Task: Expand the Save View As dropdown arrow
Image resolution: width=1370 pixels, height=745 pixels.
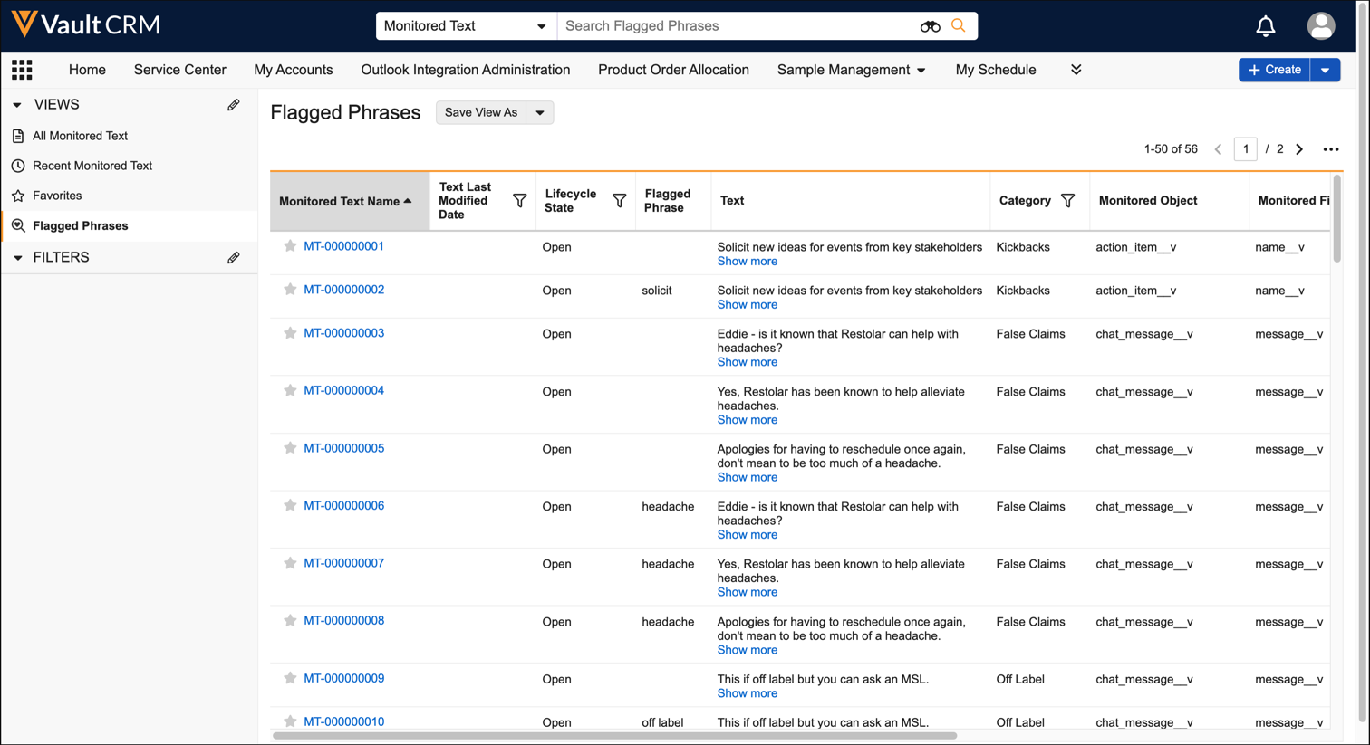Action: (x=540, y=113)
